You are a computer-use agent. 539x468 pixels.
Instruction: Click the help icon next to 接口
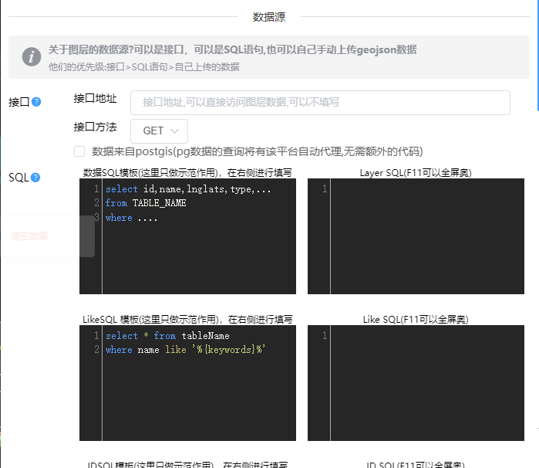[36, 102]
